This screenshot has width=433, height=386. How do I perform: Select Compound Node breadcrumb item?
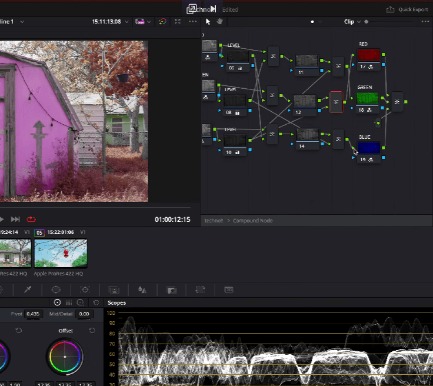[x=252, y=221]
